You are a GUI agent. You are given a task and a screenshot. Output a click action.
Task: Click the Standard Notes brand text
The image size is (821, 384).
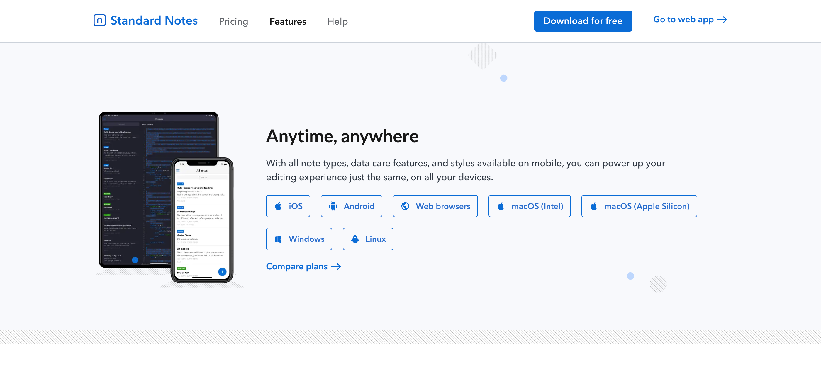[154, 20]
